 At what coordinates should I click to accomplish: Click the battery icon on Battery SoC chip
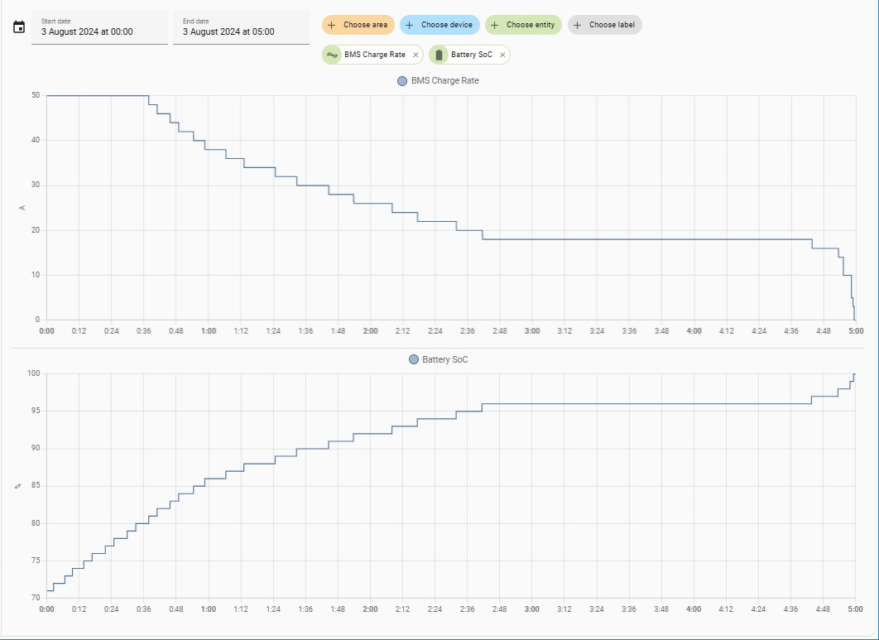(x=439, y=55)
